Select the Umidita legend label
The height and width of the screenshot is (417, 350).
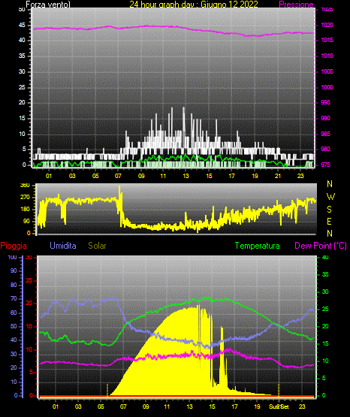click(63, 246)
